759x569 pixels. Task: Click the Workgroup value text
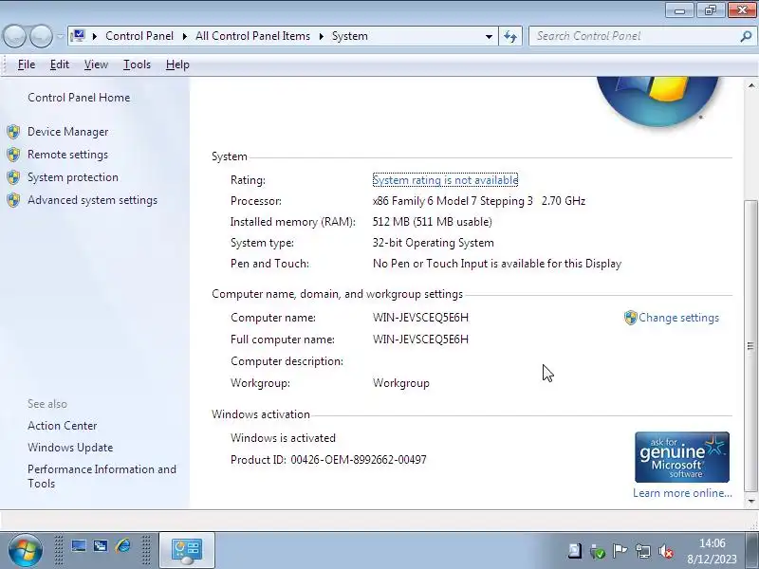coord(400,383)
